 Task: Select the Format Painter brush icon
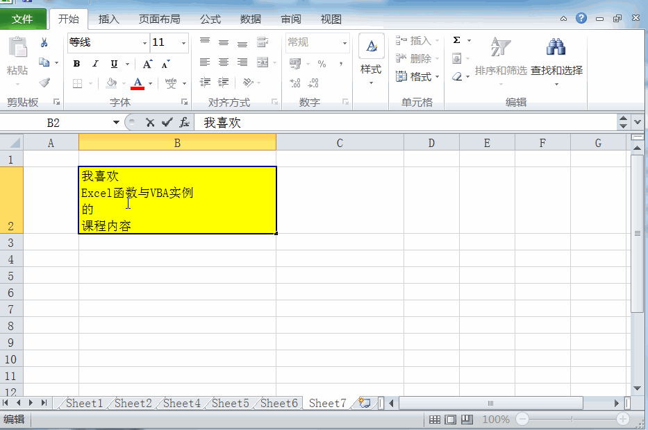pos(44,83)
